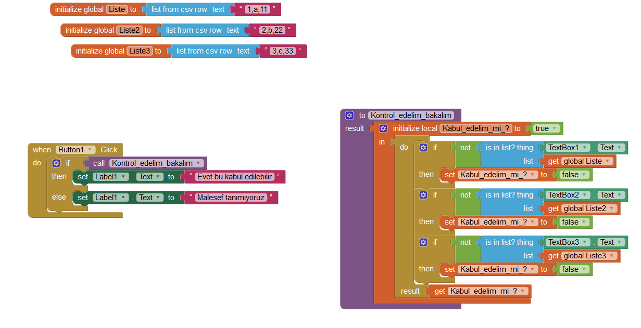Open false dropdown under TextBox3 check

[x=574, y=269]
